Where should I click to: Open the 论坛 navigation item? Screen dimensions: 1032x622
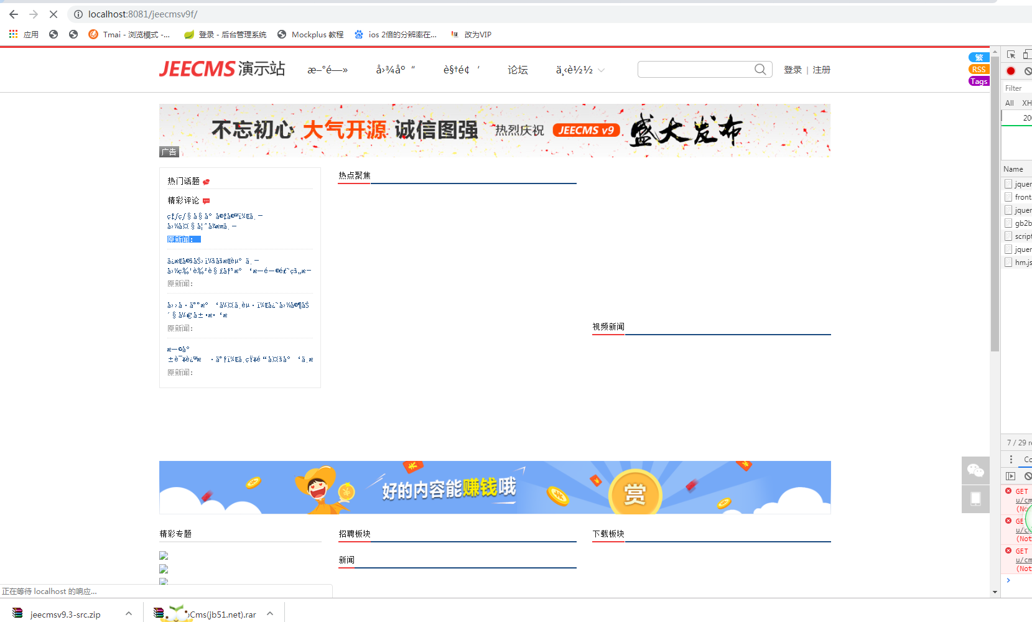pos(518,70)
